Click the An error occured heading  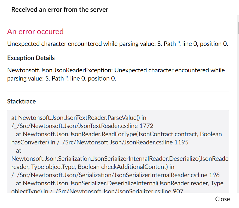(x=35, y=32)
